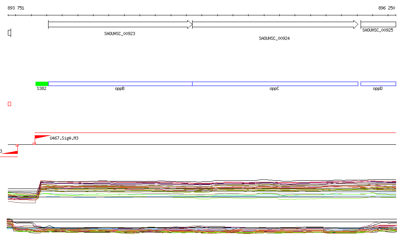Click the partial gene box at far left
Viewport: 404px width, 241px height.
[9, 33]
